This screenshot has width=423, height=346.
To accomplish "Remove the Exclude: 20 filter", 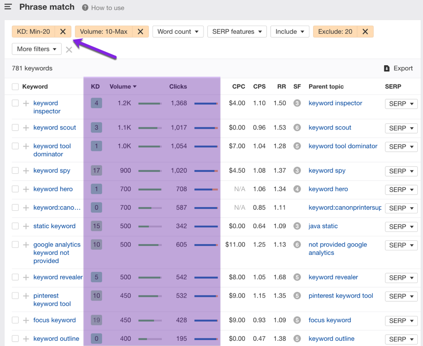I will pos(365,31).
